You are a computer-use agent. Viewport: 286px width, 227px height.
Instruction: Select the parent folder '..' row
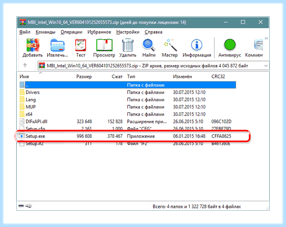tap(127, 85)
